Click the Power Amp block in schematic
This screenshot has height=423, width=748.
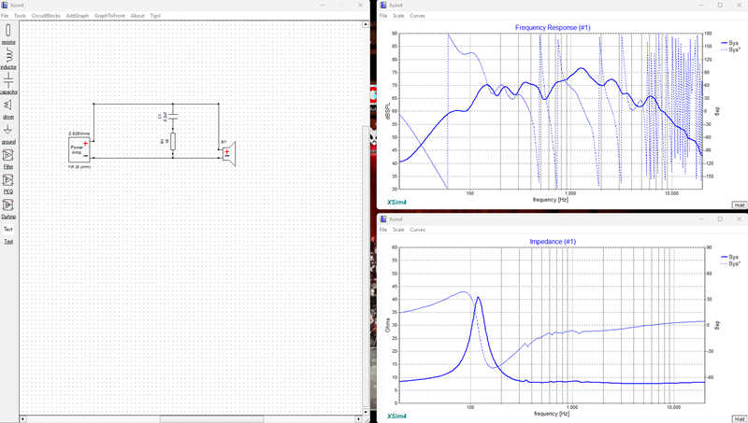tap(79, 150)
